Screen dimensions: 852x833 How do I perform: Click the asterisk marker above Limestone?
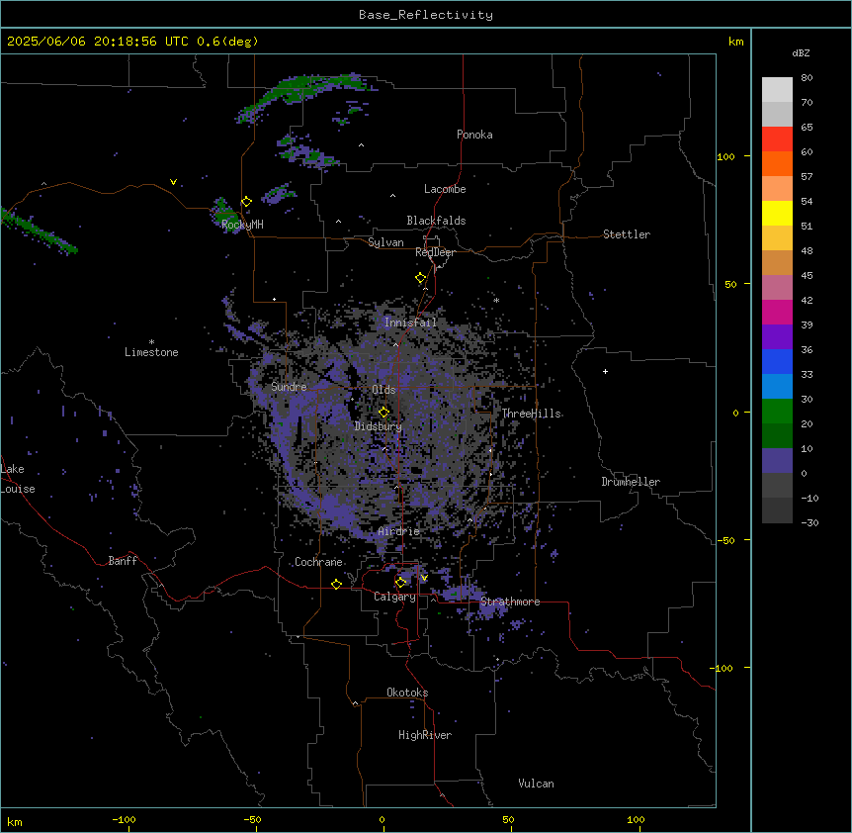(151, 342)
